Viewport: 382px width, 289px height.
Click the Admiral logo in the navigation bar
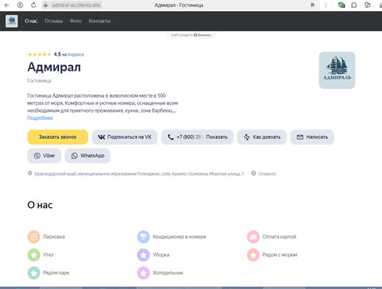click(x=12, y=21)
